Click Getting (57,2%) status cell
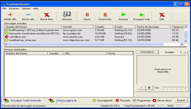This screenshot has height=109, width=191. tap(123, 40)
